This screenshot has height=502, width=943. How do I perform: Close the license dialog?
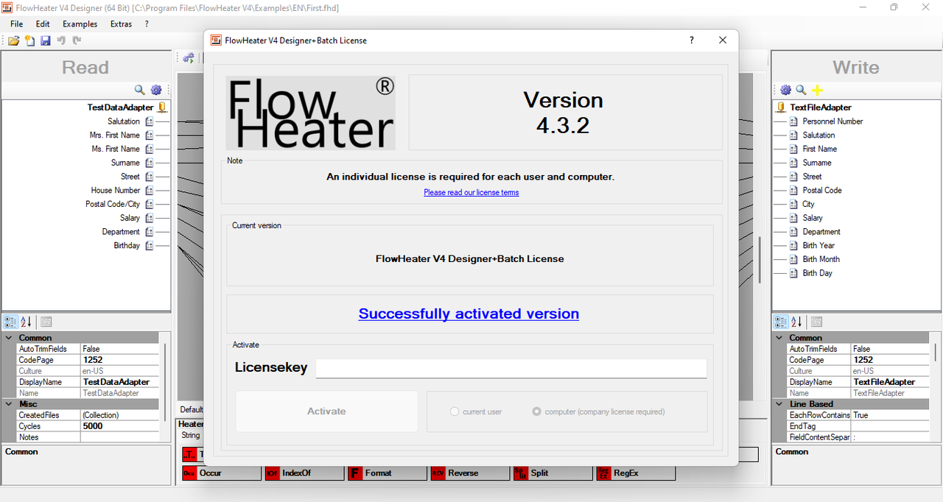point(723,40)
